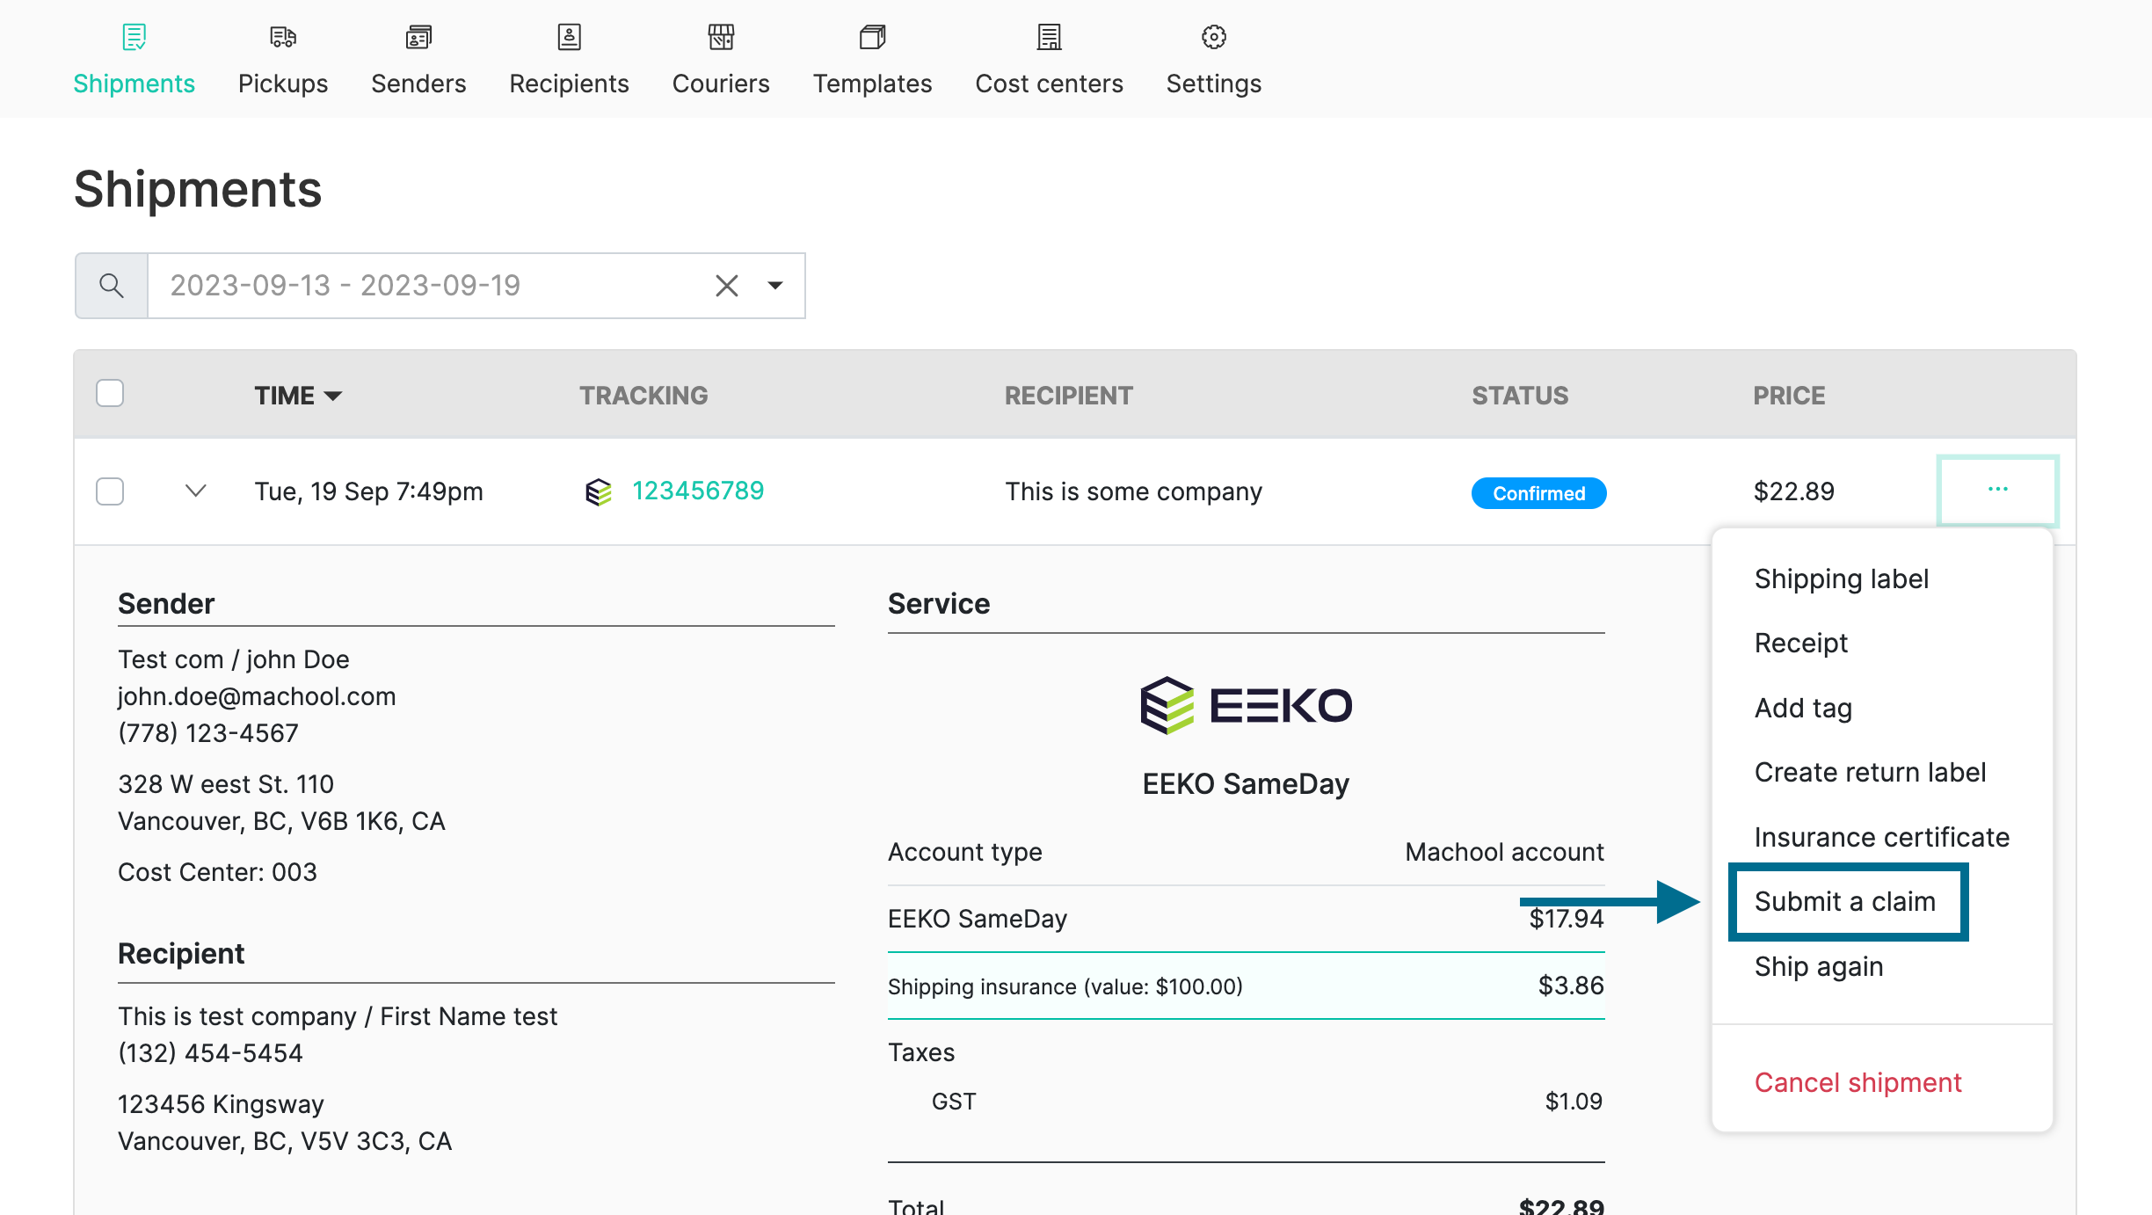Click the tracking number 123456789 link
The height and width of the screenshot is (1215, 2152).
pyautogui.click(x=696, y=489)
